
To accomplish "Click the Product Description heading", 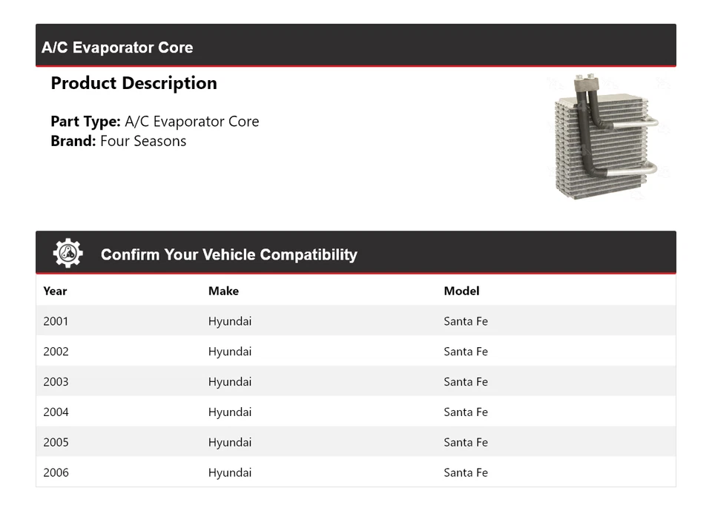I will [x=133, y=83].
